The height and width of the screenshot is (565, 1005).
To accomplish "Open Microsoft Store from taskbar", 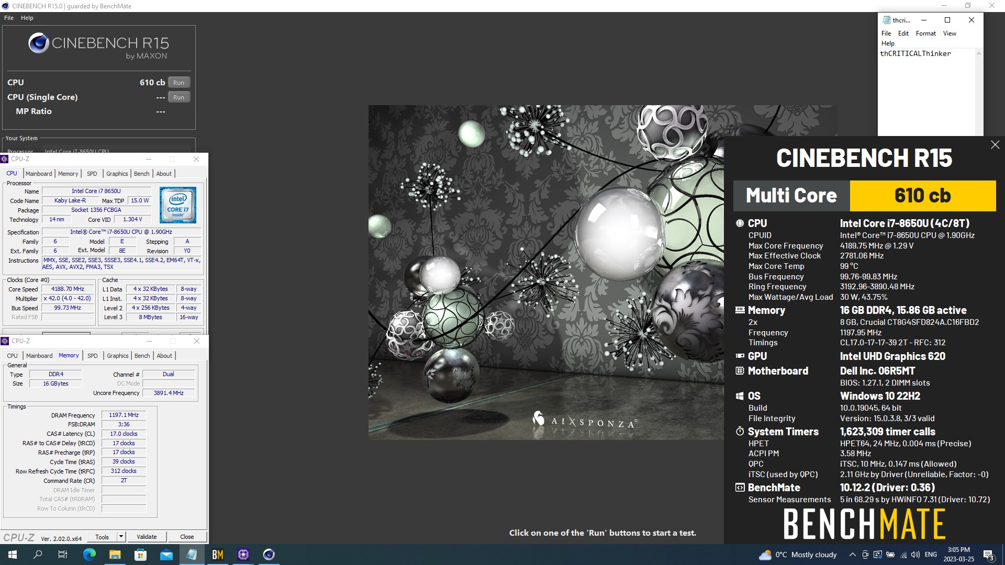I will tap(140, 555).
